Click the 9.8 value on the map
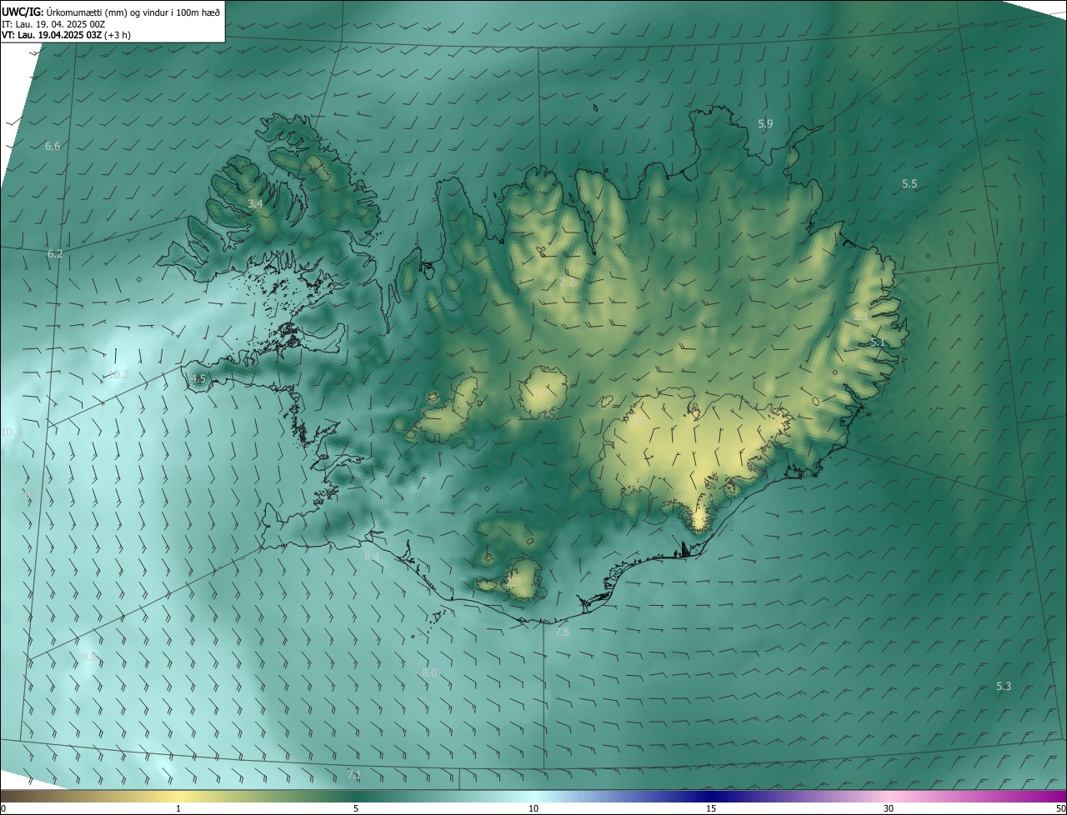Screen dimensions: 1067x815 coord(89,657)
